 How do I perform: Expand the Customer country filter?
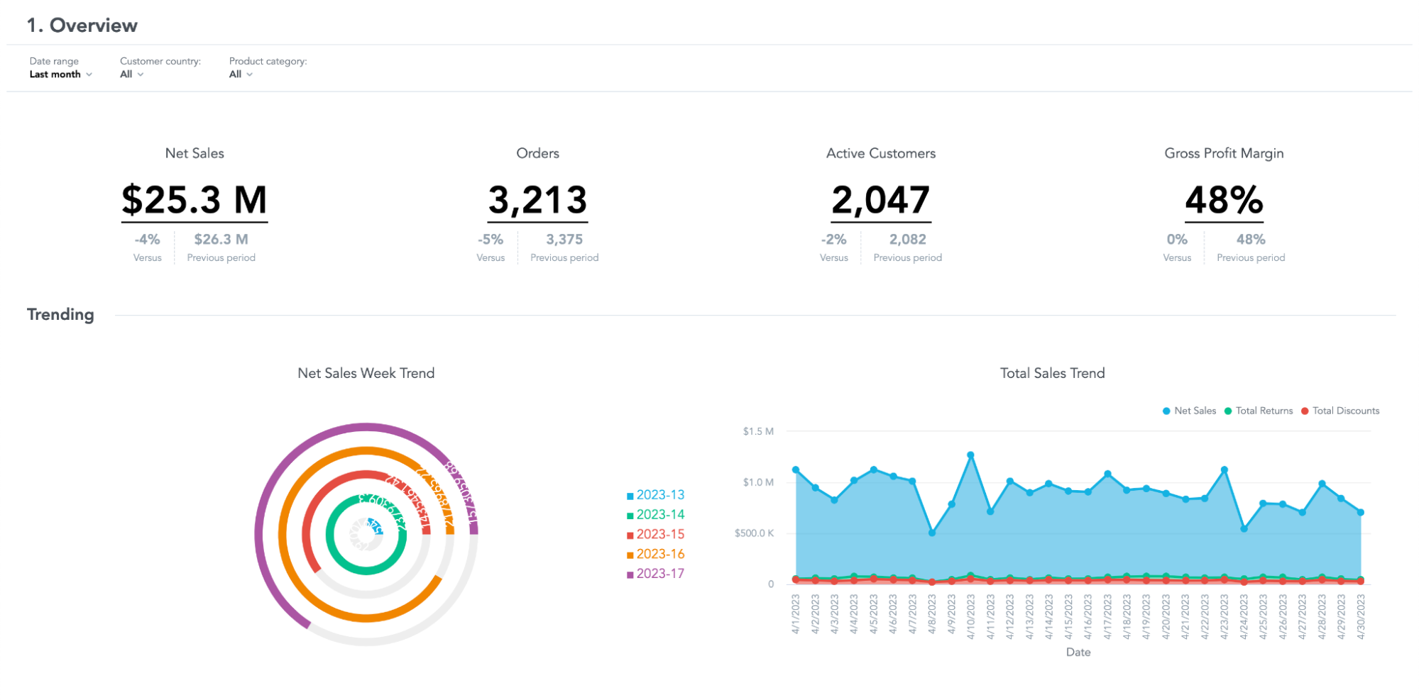click(x=130, y=74)
